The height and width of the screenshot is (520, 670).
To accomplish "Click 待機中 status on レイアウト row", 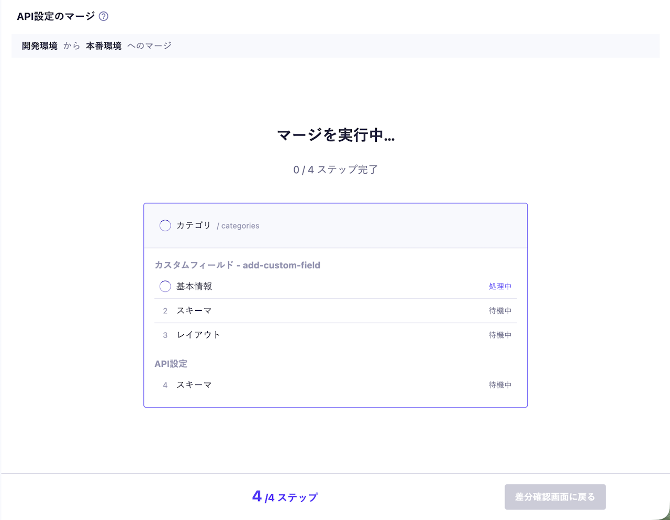I will click(x=500, y=335).
